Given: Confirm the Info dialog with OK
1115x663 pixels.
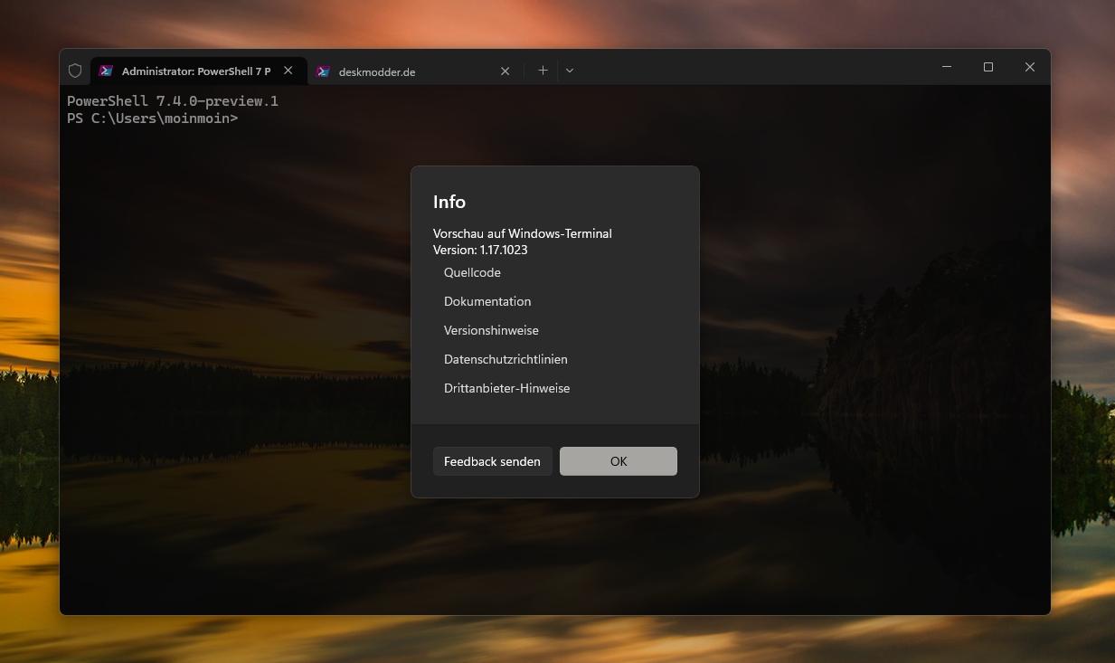Looking at the screenshot, I should pyautogui.click(x=619, y=461).
